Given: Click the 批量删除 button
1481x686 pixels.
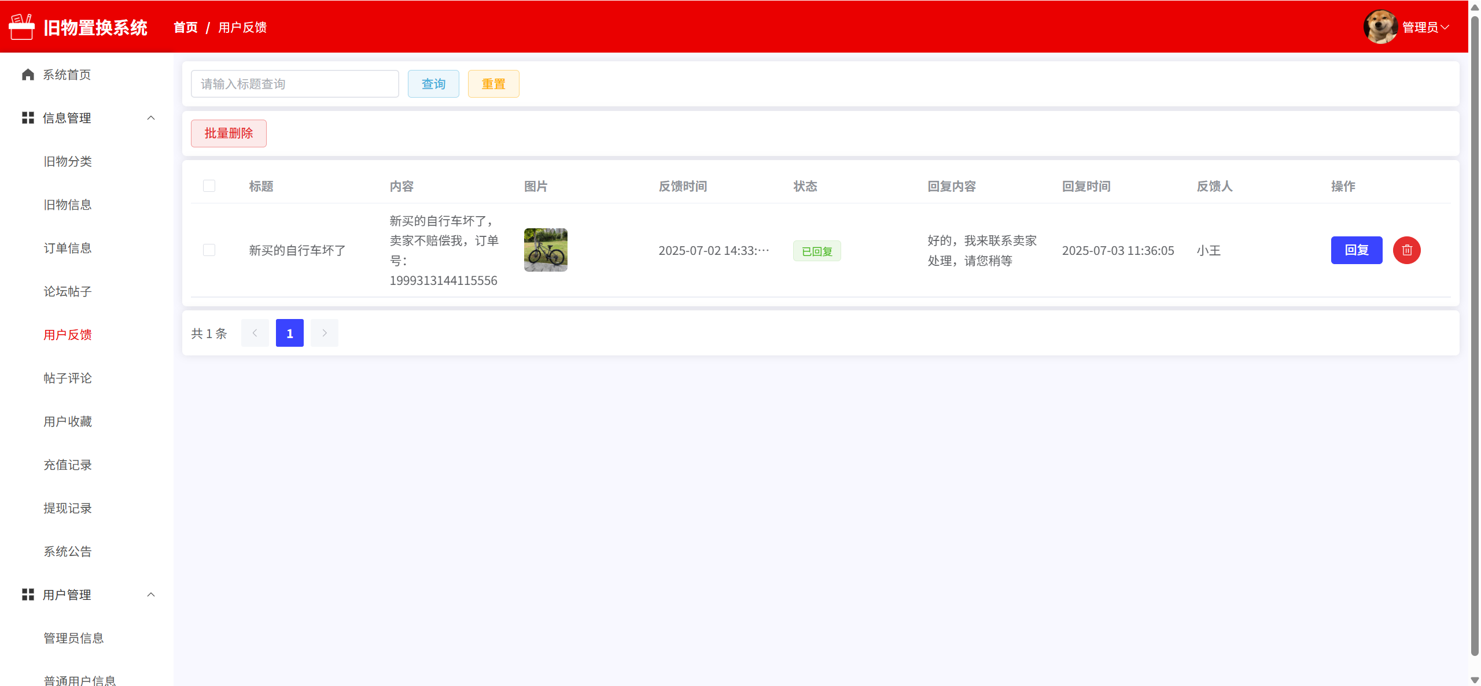Looking at the screenshot, I should click(229, 134).
